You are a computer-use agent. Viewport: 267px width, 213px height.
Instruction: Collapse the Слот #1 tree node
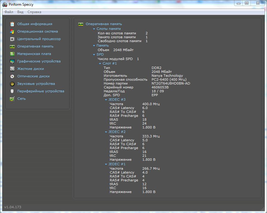pyautogui.click(x=100, y=64)
